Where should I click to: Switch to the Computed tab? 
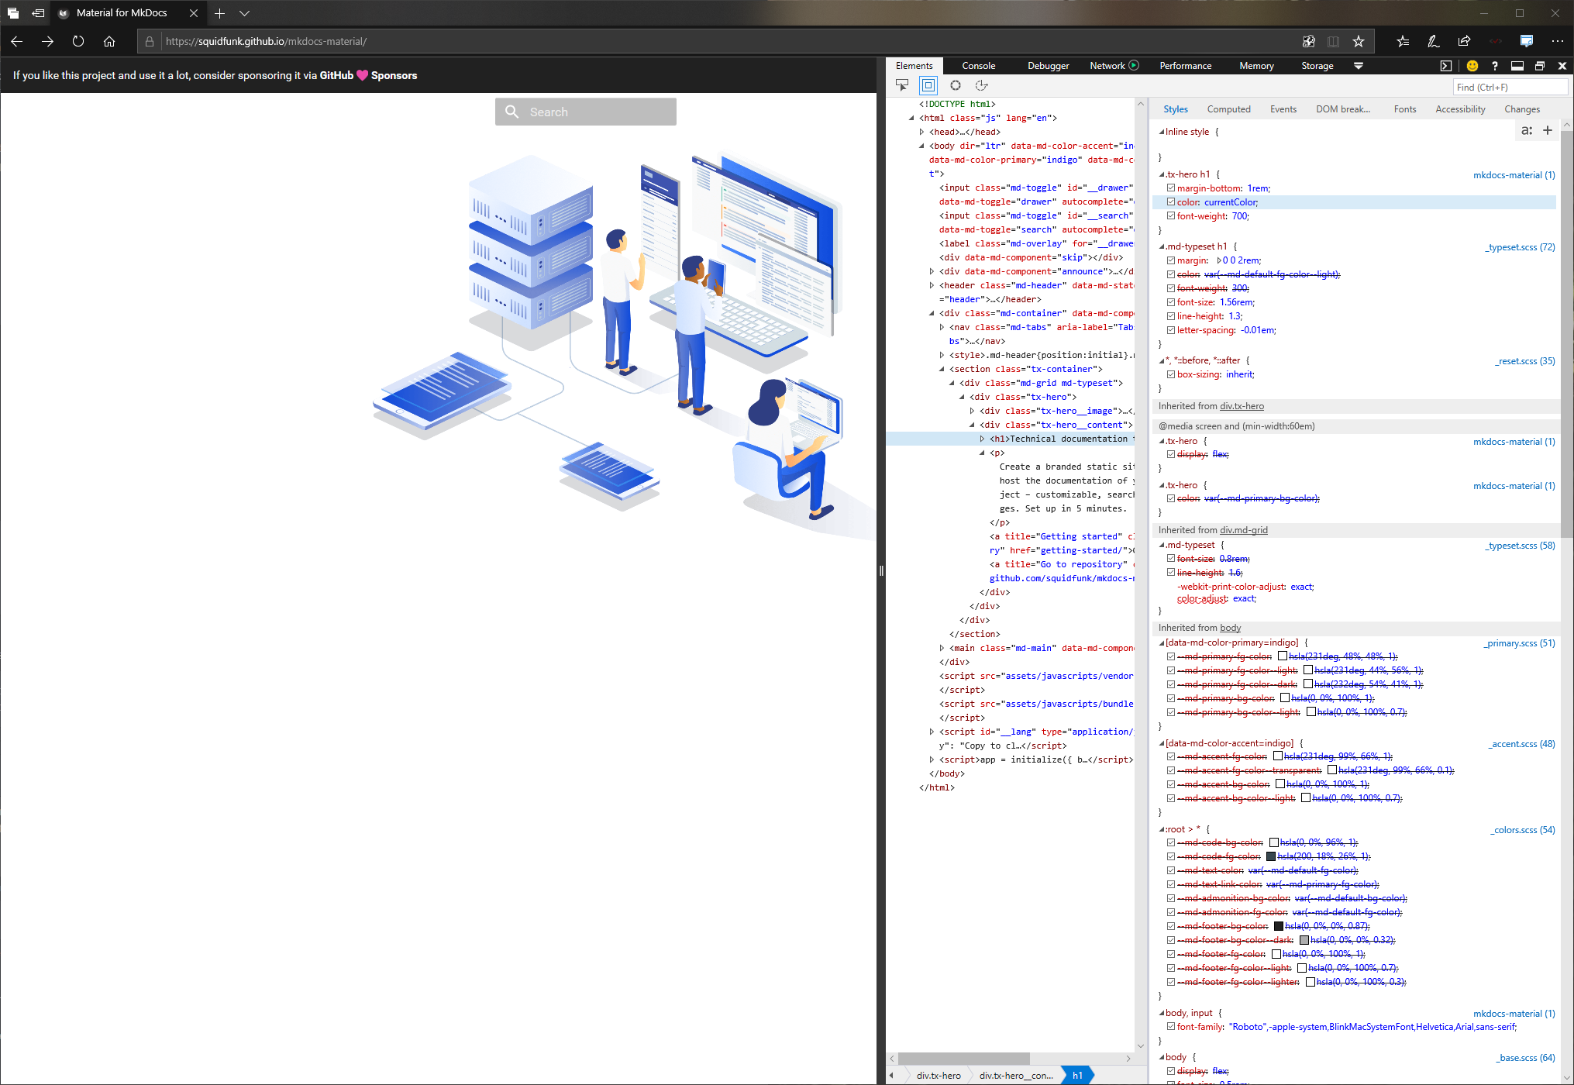coord(1229,108)
